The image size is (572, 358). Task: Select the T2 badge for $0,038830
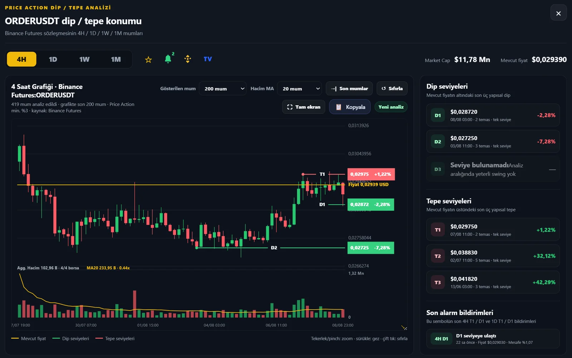438,256
